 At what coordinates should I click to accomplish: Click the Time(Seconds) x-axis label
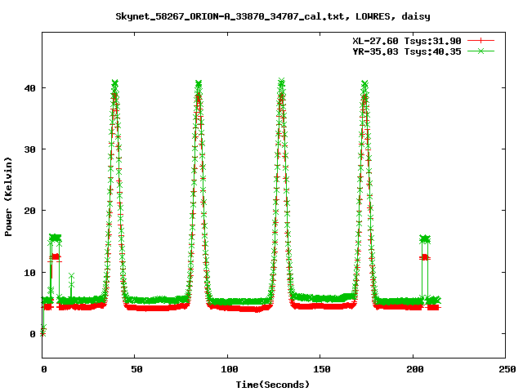[x=273, y=385]
